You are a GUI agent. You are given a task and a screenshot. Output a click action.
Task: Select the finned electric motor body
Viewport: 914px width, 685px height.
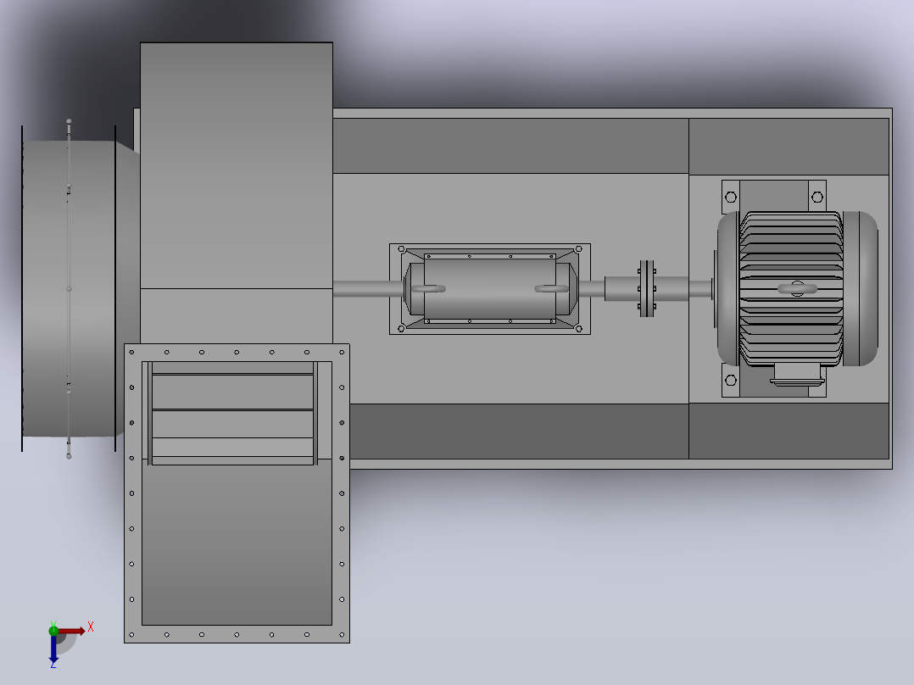pos(791,288)
